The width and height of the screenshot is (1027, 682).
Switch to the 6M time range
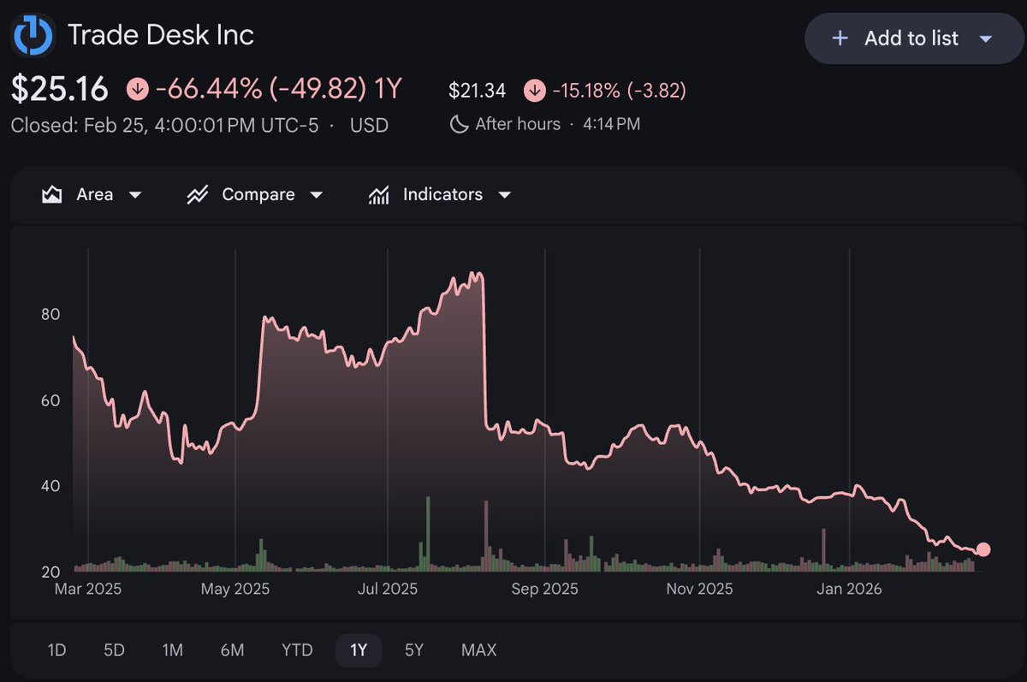(232, 650)
